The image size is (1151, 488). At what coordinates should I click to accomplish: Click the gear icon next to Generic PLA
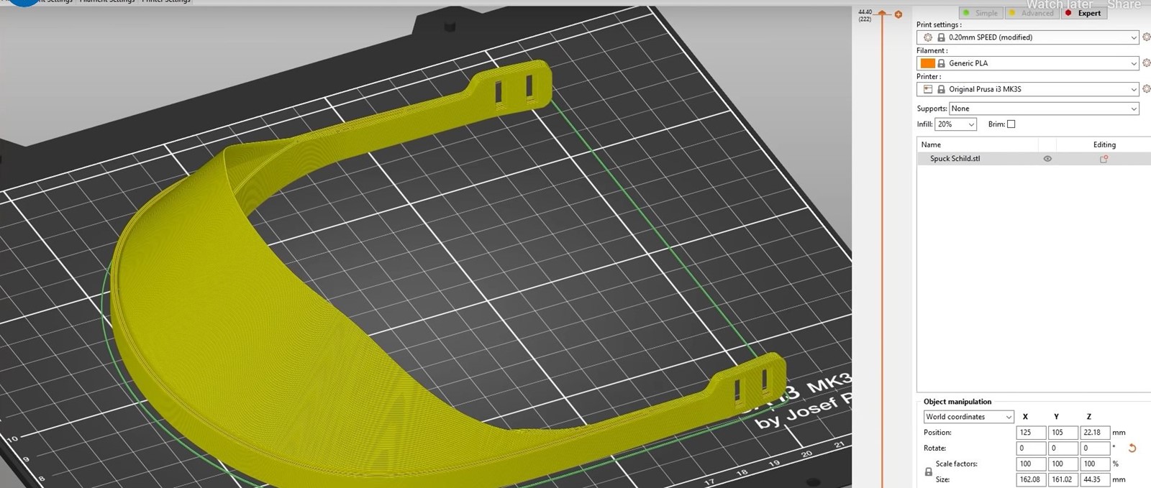point(1146,63)
